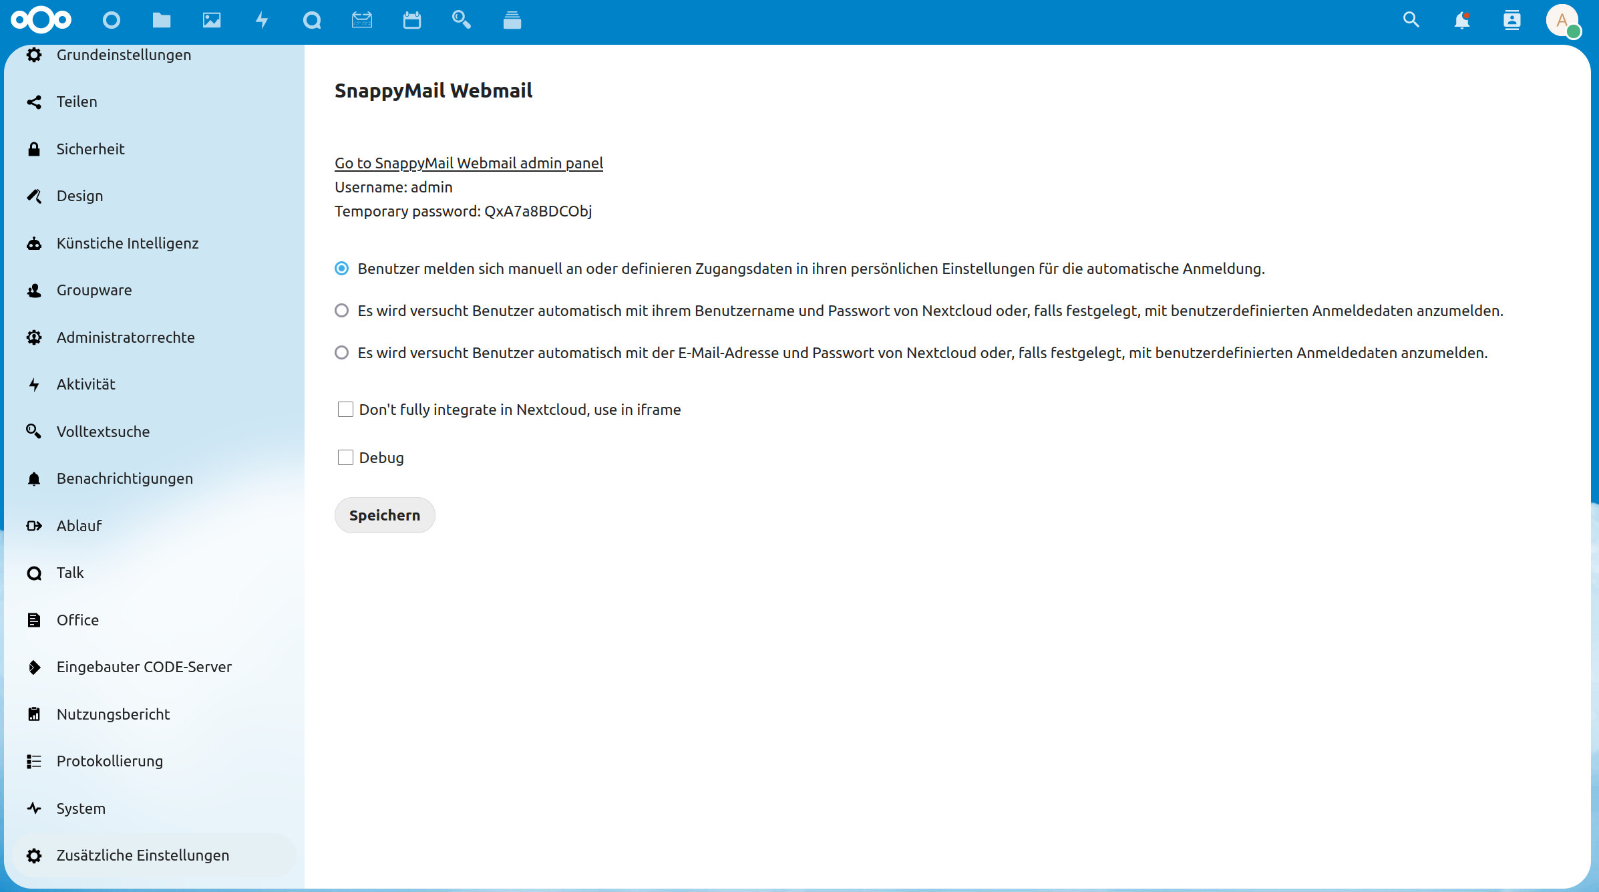Click the Sicherheit lock icon
1599x892 pixels.
pyautogui.click(x=34, y=149)
